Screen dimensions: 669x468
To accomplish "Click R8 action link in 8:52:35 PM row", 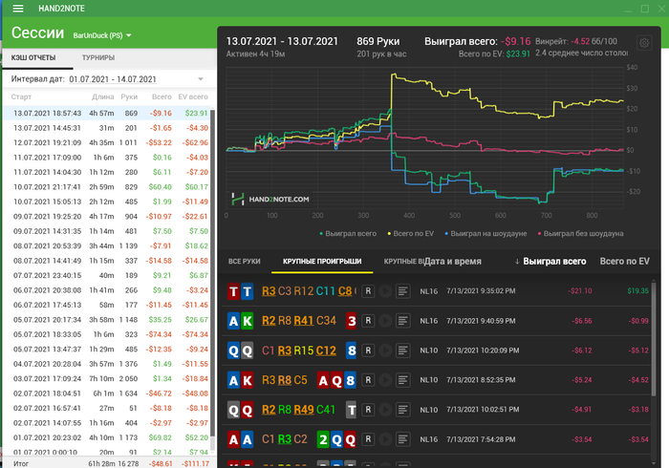I will pyautogui.click(x=285, y=380).
